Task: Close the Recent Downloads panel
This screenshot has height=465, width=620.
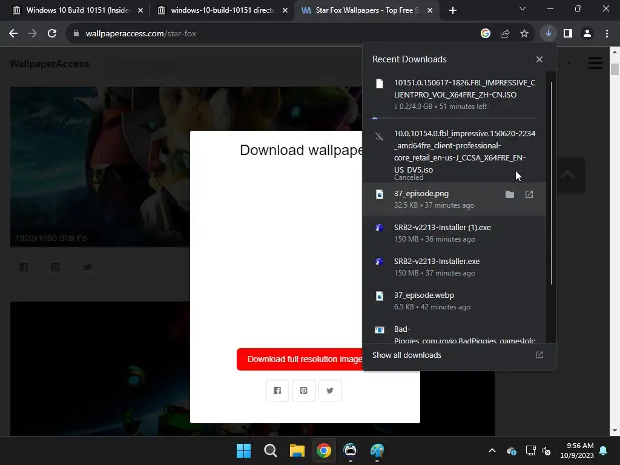Action: [x=539, y=59]
